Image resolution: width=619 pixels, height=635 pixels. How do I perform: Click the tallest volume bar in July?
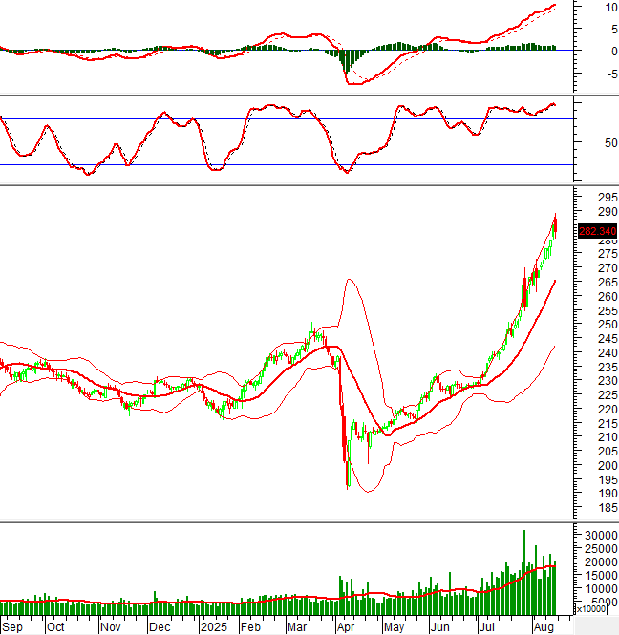523,571
